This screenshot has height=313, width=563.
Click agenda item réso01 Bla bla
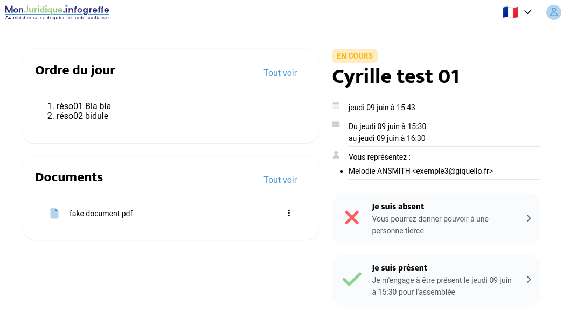pyautogui.click(x=84, y=106)
